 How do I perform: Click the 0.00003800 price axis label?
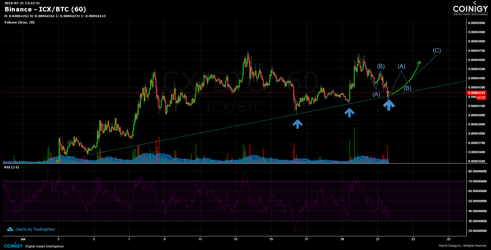tap(477, 133)
